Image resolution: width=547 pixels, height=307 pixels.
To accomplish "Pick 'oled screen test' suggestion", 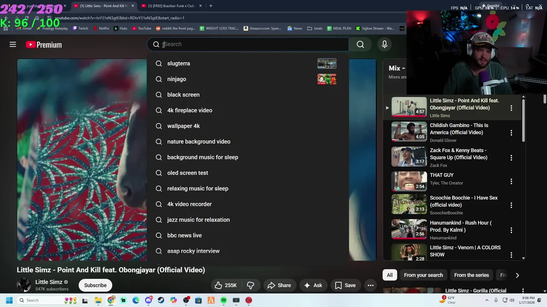I will click(x=248, y=173).
